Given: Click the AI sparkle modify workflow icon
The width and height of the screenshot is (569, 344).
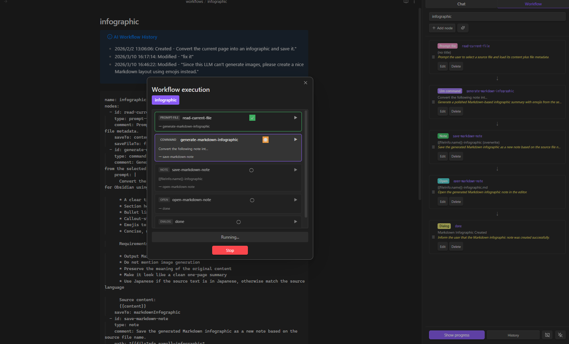Looking at the screenshot, I should (463, 28).
